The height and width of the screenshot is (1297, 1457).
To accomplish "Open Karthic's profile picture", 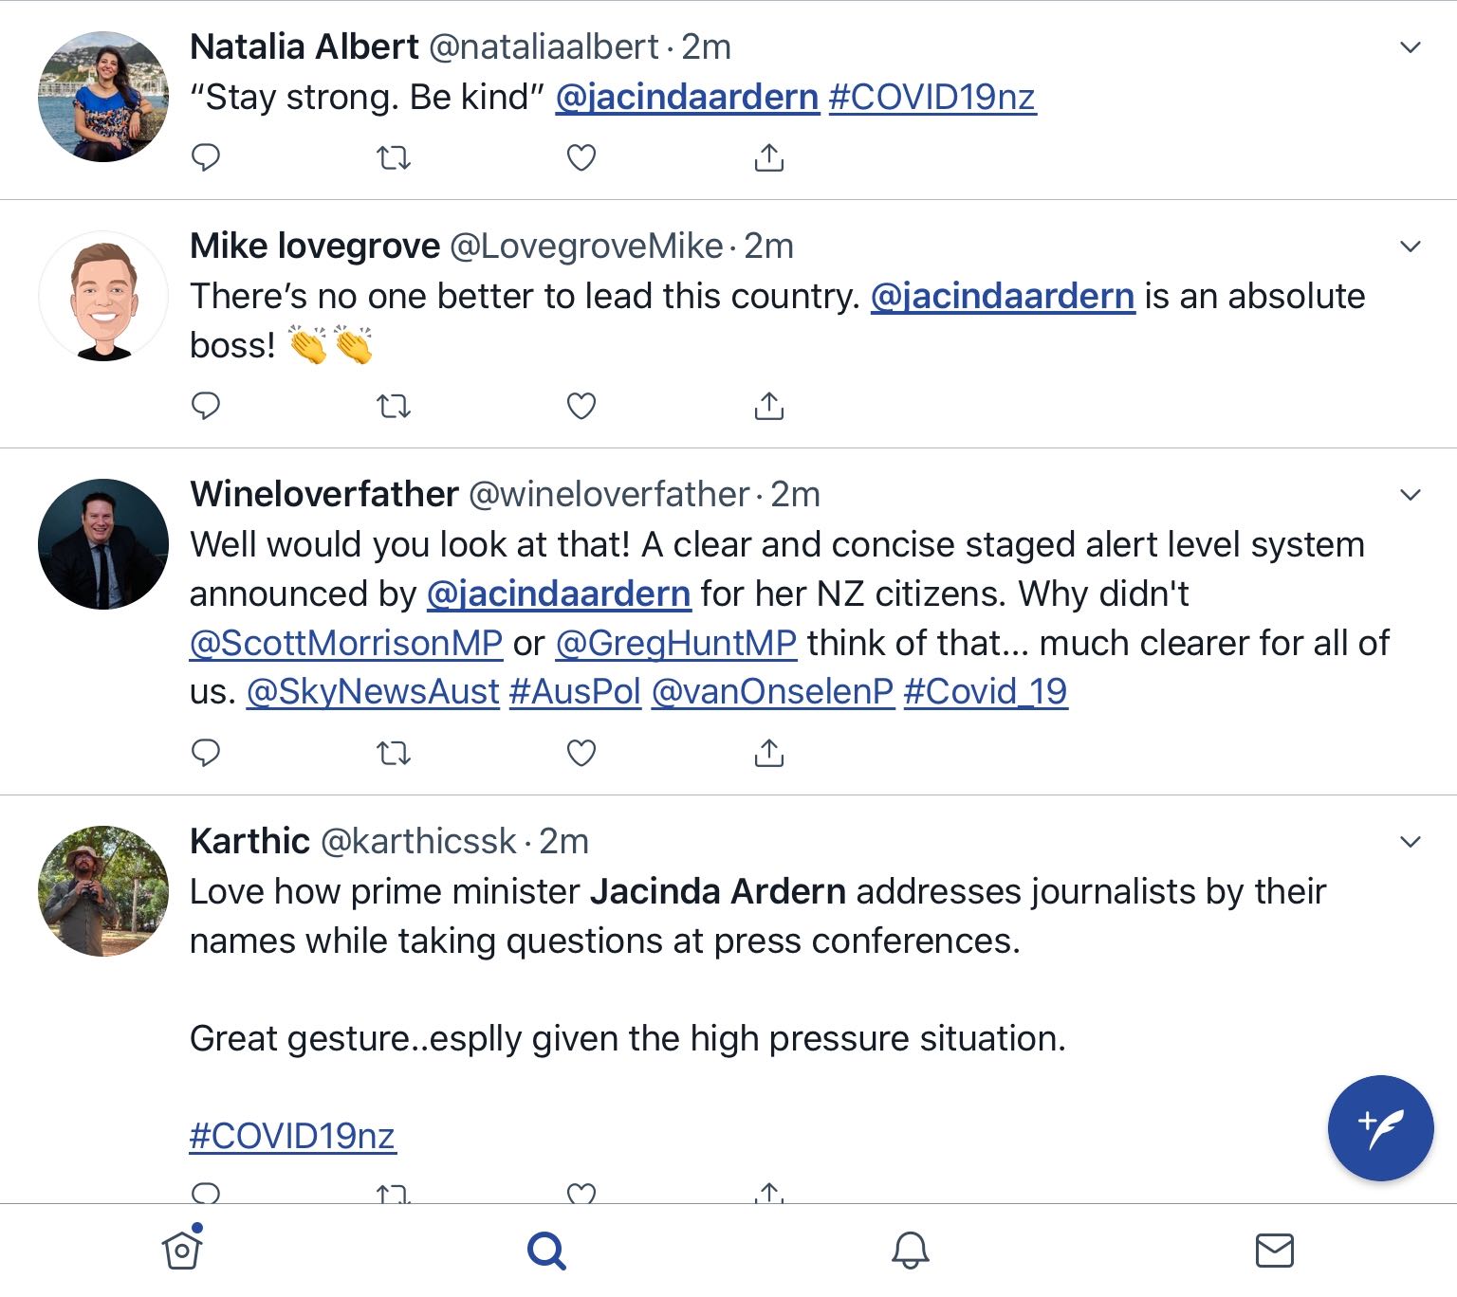I will coord(103,890).
